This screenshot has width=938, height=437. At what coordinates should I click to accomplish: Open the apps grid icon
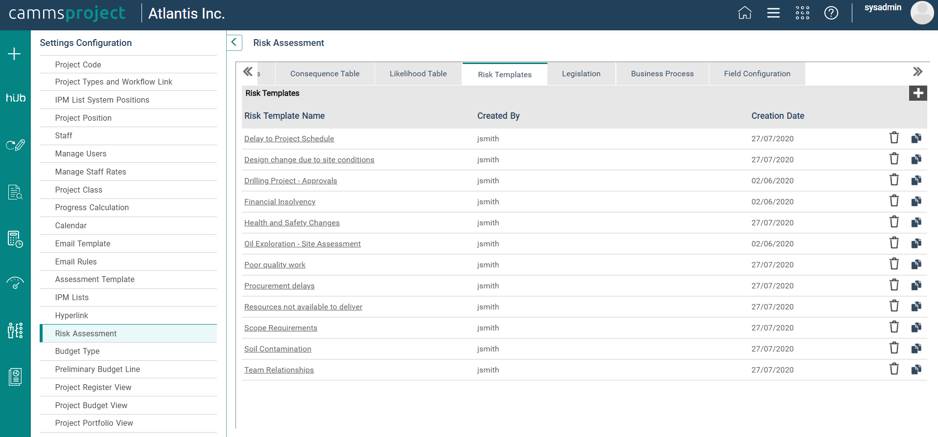[802, 13]
